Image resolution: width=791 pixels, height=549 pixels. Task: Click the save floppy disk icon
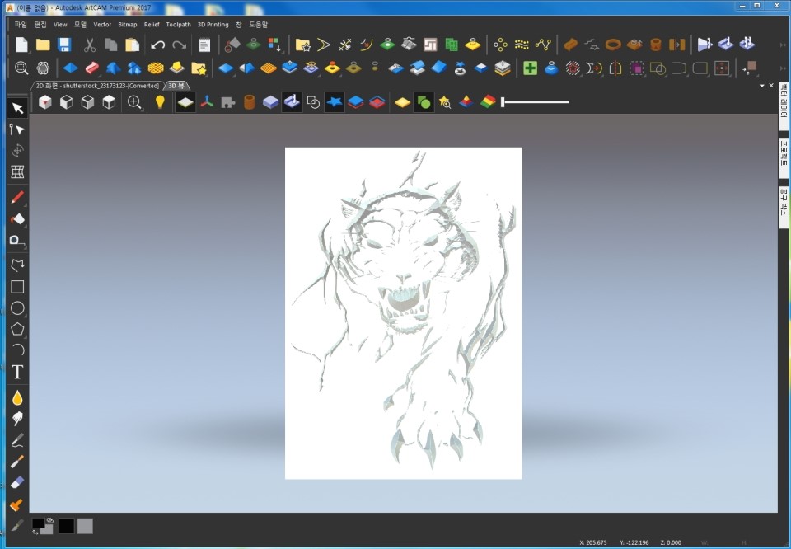pyautogui.click(x=64, y=45)
